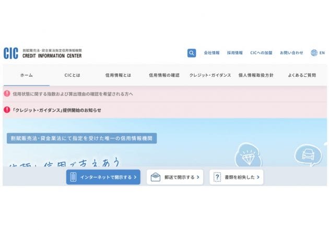Click the 会社情報 link
Screen dimensions: 329x230
point(211,53)
